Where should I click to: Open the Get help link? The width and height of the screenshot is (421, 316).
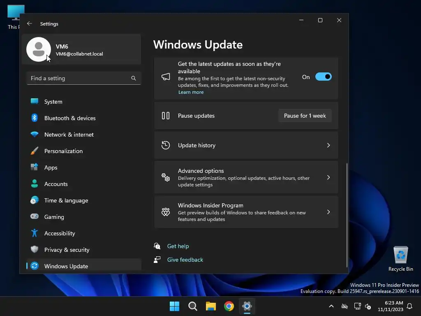coord(178,246)
